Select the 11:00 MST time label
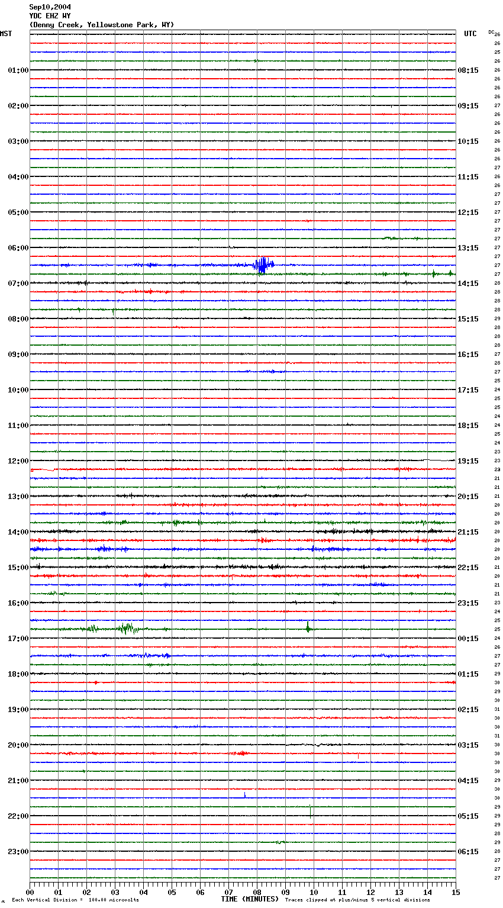503x908 pixels. pos(18,426)
